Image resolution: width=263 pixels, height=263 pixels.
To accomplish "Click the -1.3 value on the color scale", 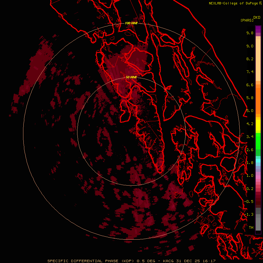I will (249, 214).
